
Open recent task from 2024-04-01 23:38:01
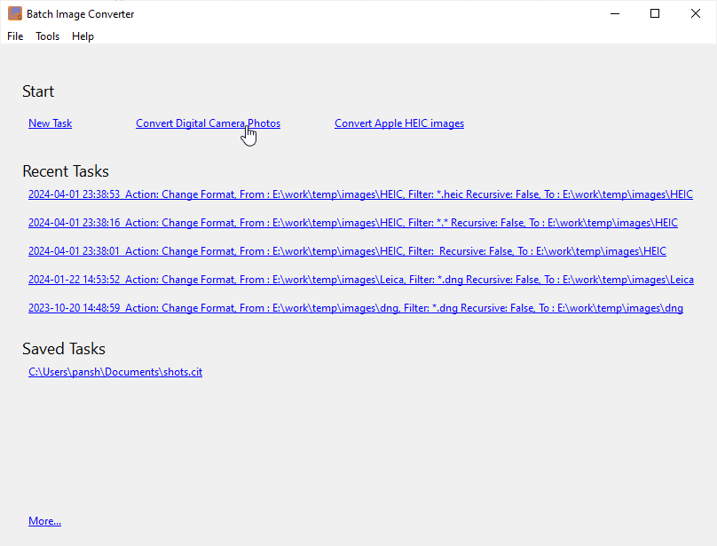click(x=347, y=251)
